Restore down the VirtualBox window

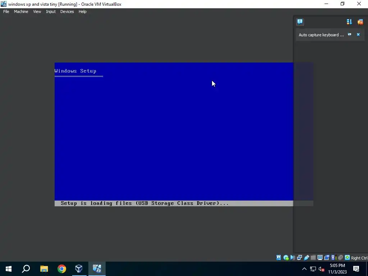[x=342, y=4]
